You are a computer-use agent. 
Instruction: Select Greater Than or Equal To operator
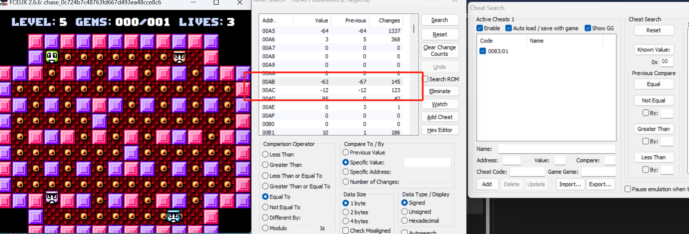point(265,186)
